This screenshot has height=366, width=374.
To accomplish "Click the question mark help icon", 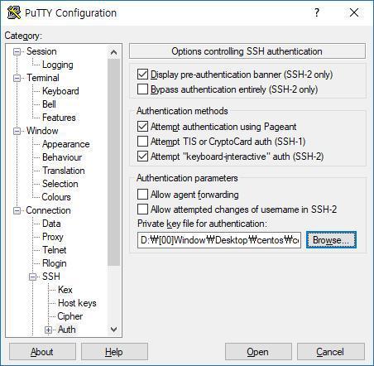I will [x=317, y=12].
